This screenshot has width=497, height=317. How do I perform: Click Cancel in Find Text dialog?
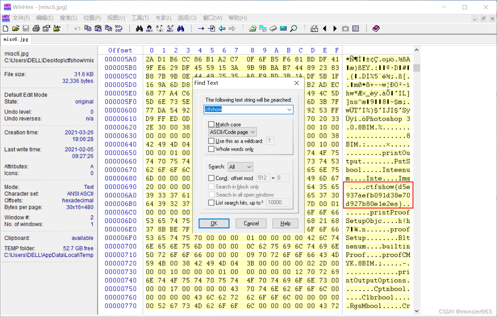point(251,223)
